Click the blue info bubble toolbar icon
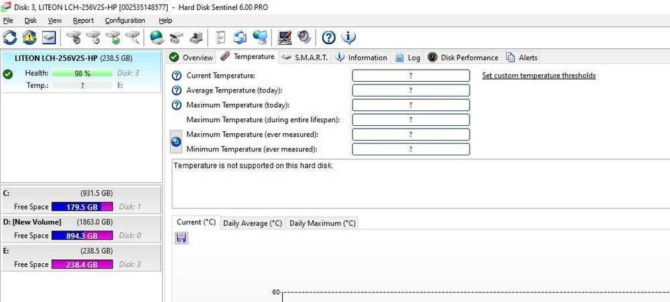This screenshot has width=670, height=302. (x=348, y=37)
